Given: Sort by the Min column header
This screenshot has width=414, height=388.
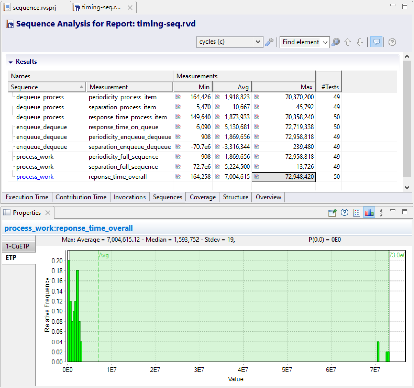Looking at the screenshot, I should point(193,87).
